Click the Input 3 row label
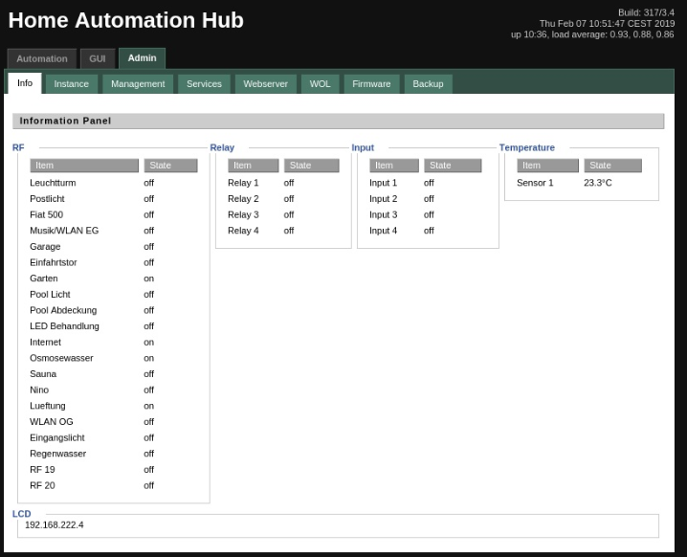687x557 pixels. 383,214
